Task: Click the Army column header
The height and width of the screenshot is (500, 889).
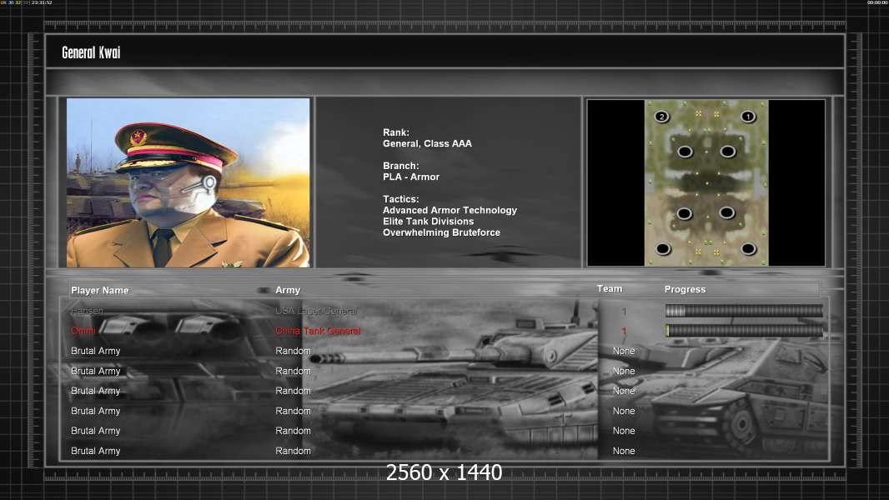Action: point(288,290)
